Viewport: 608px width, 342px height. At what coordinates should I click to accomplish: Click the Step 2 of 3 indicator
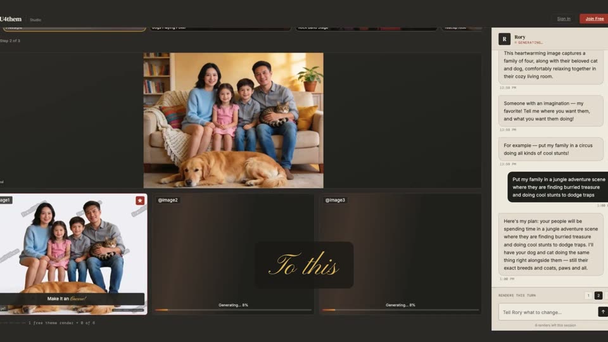click(10, 41)
